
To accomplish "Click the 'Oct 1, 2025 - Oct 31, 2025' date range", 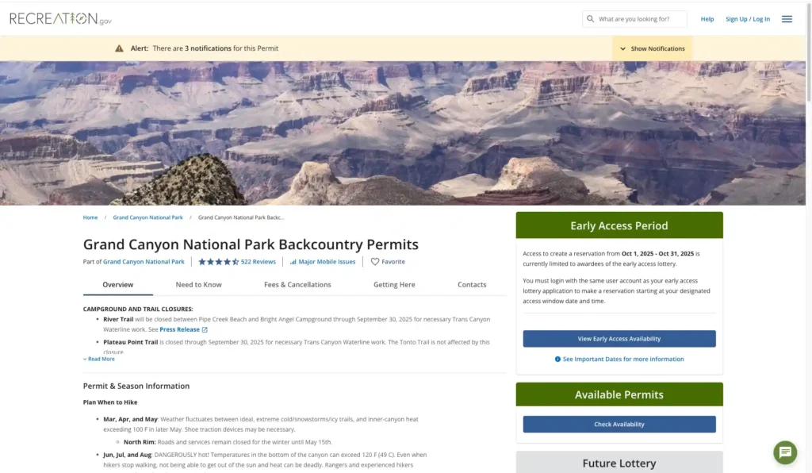I will (x=657, y=254).
